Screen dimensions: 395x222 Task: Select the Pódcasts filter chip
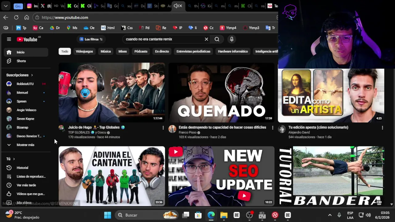point(141,51)
